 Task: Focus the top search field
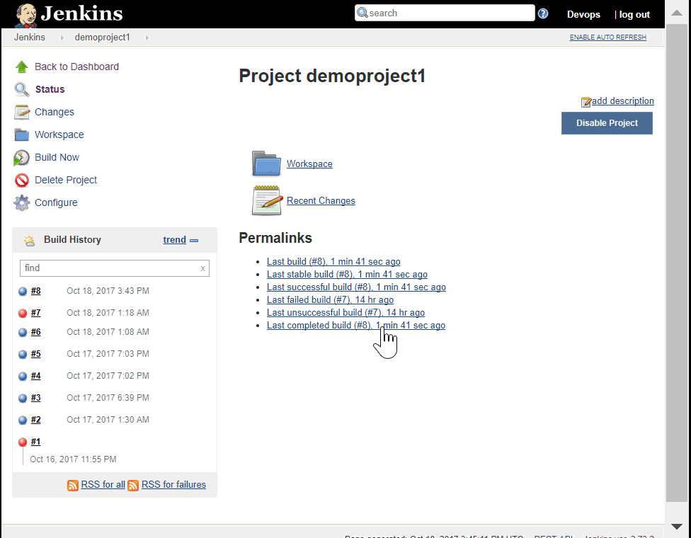point(445,13)
